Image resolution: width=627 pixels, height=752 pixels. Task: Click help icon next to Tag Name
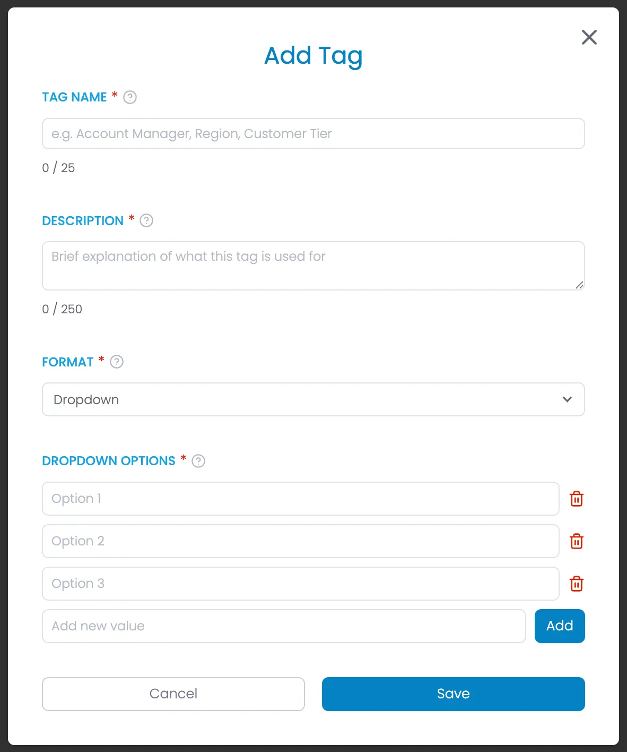pos(130,97)
